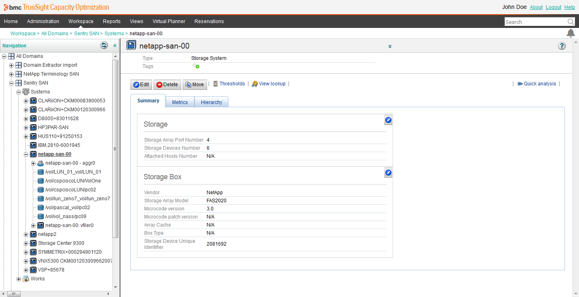
Task: Open the help question mark icon
Action: 562,46
